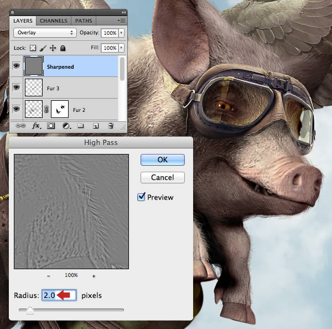
Task: Click OK in High Pass dialog
Action: tap(163, 160)
